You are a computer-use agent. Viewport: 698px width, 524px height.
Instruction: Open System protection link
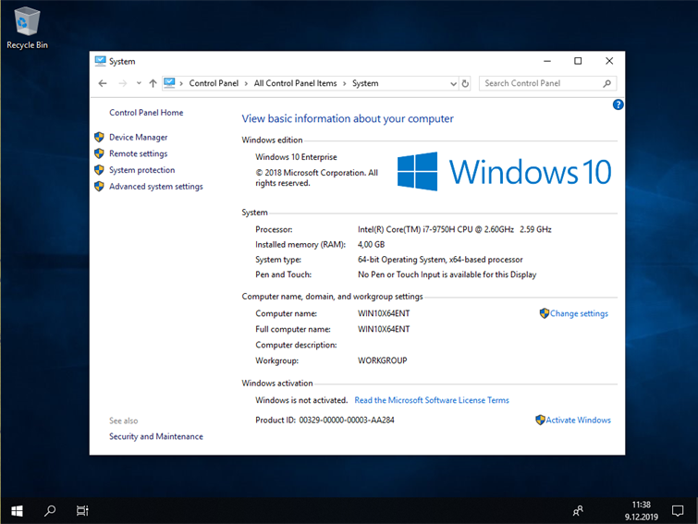(142, 170)
